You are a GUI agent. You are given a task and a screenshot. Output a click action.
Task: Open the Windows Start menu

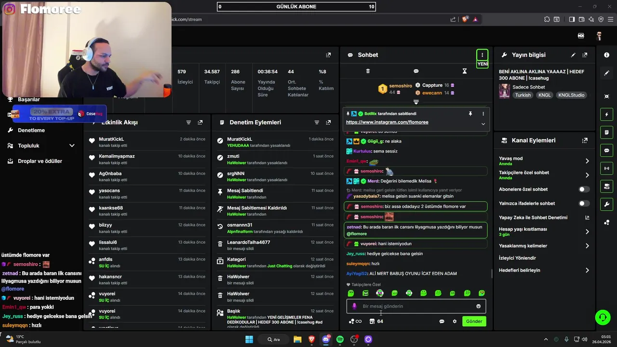tap(249, 339)
